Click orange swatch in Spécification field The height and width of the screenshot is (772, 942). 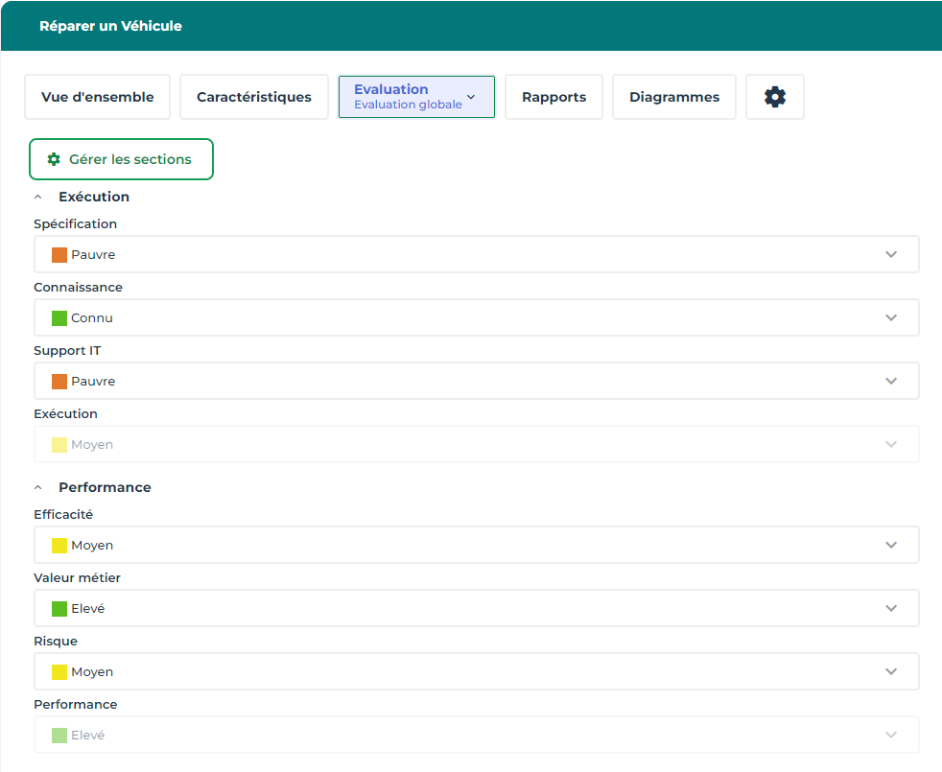point(59,255)
